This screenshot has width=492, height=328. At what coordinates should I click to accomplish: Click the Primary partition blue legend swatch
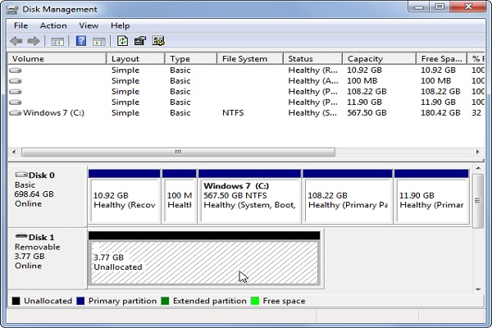[x=80, y=301]
